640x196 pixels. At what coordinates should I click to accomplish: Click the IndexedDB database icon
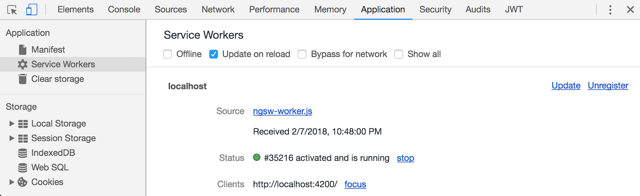23,153
